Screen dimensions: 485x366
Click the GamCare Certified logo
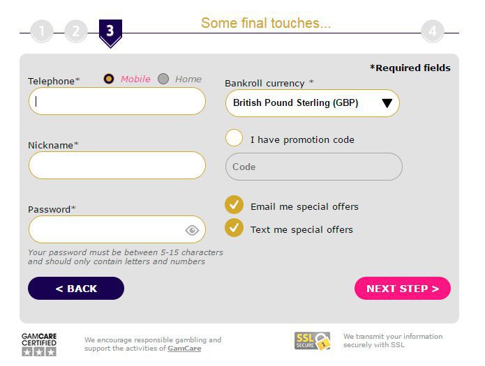coord(39,344)
